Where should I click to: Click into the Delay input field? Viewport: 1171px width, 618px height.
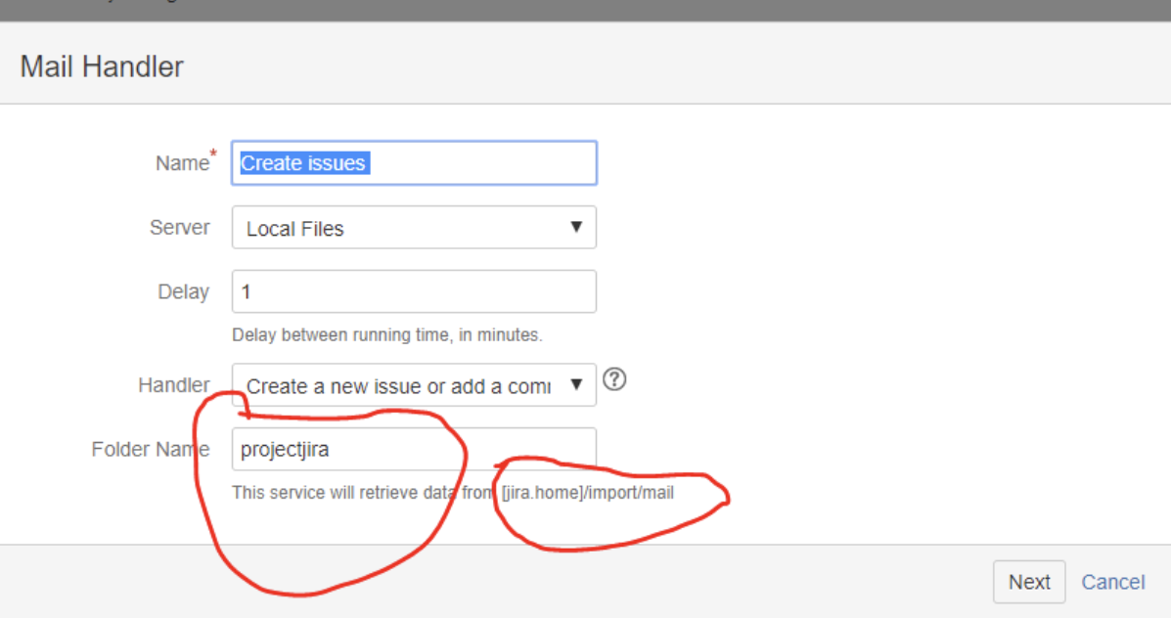(x=413, y=291)
